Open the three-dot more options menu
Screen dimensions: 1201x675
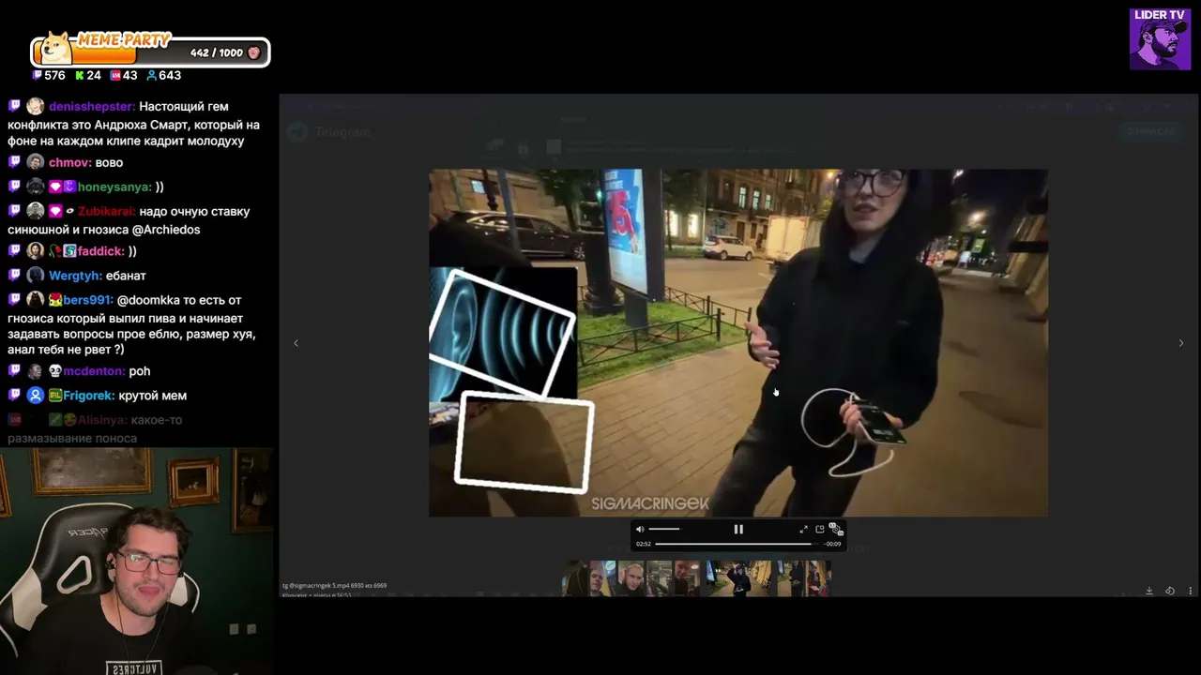[x=1191, y=591]
